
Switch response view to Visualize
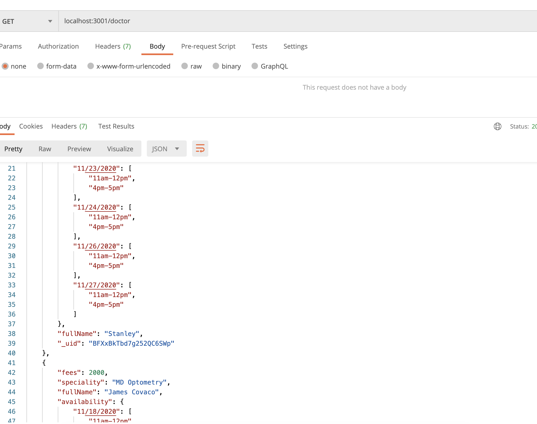click(120, 149)
